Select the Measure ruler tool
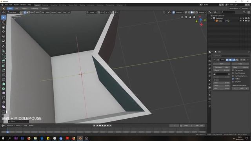 tap(4, 51)
